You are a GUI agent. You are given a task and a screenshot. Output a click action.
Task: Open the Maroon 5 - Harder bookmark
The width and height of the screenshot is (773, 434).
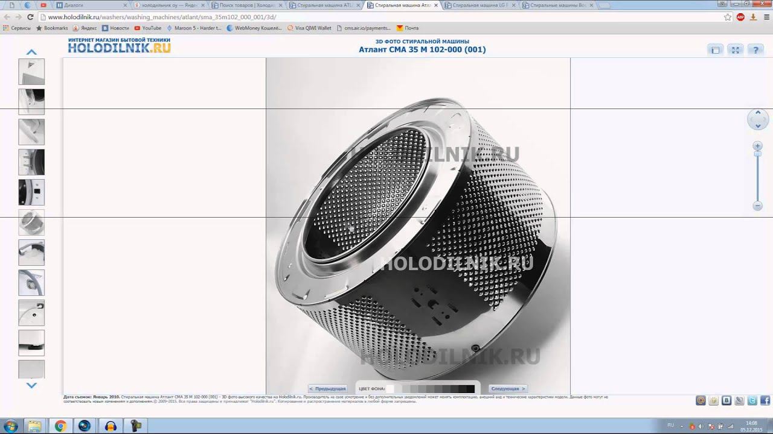[194, 28]
